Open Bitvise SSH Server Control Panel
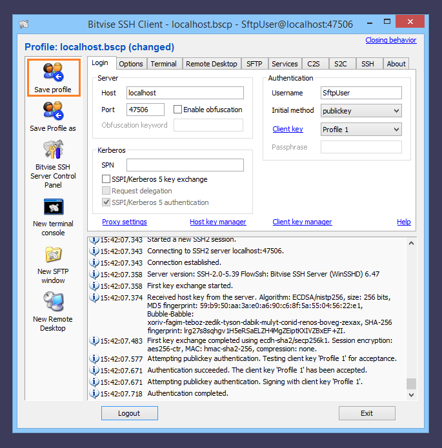The height and width of the screenshot is (448, 442). [x=53, y=164]
